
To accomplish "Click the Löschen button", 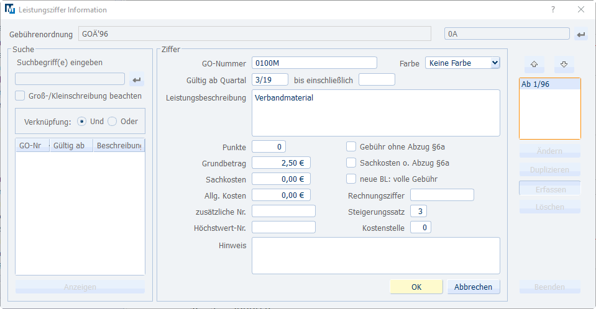I will tap(549, 207).
